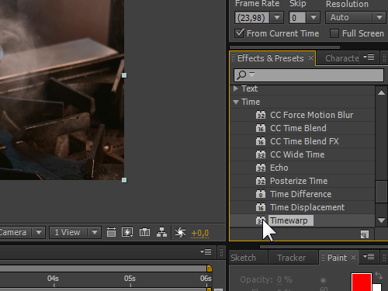
Task: Switch to the Tracker tab
Action: [291, 258]
